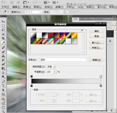Select the copper gradient preset

pos(45,41)
